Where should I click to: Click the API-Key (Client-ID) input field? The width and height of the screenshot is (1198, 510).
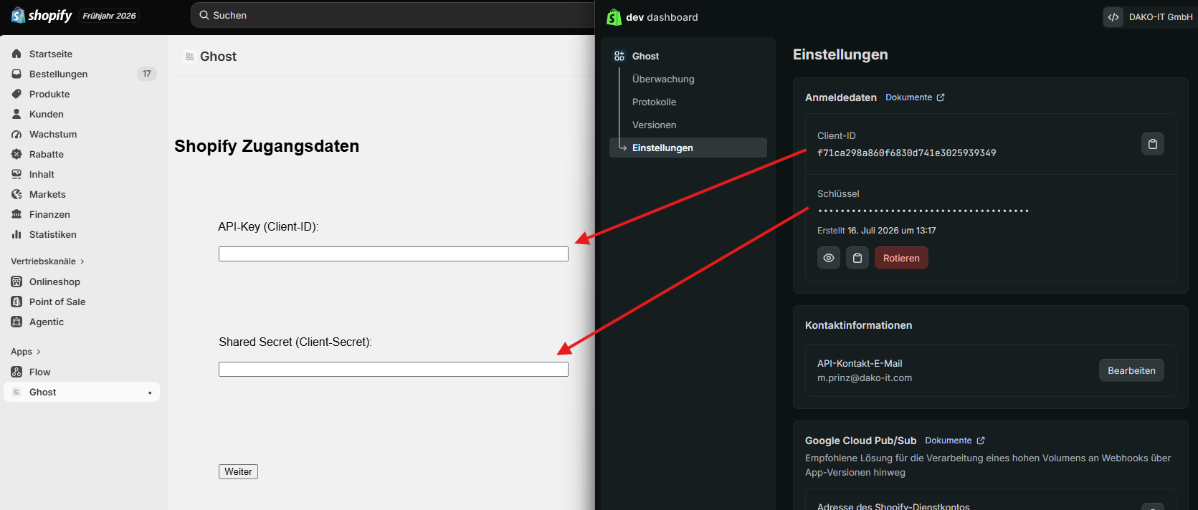coord(394,254)
